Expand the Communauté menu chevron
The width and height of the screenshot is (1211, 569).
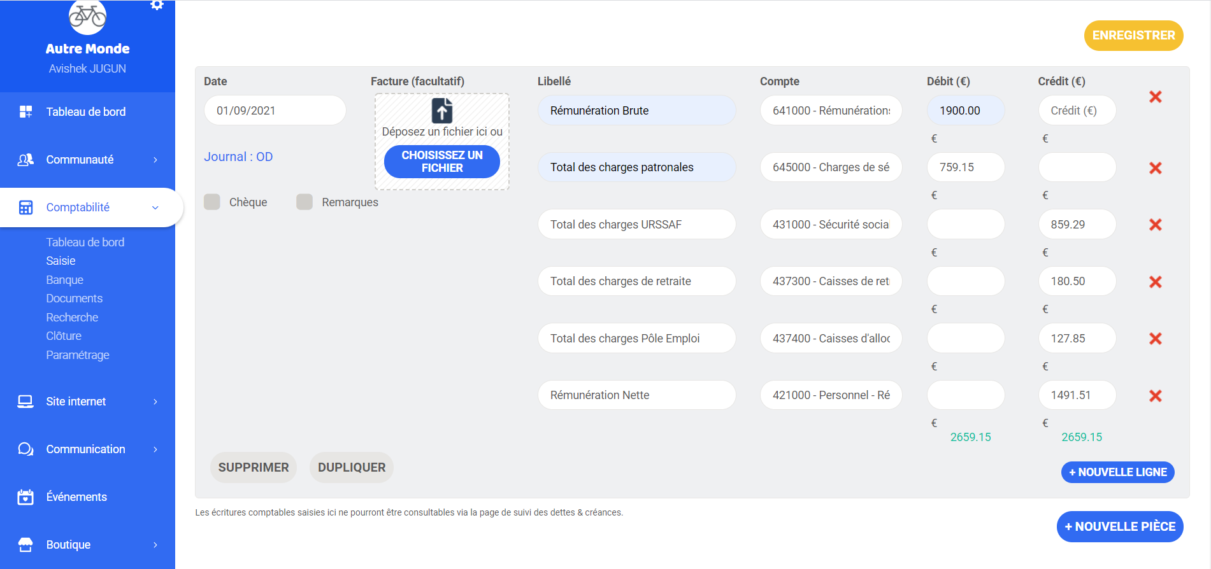[x=155, y=160]
